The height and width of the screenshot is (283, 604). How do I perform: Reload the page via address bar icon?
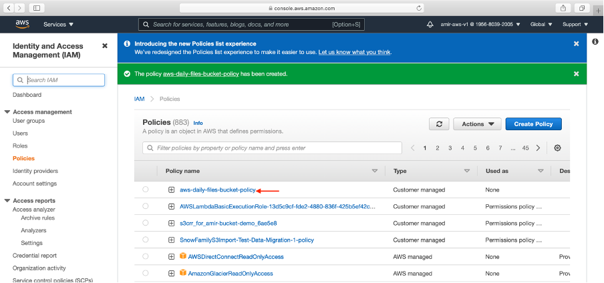pos(419,8)
